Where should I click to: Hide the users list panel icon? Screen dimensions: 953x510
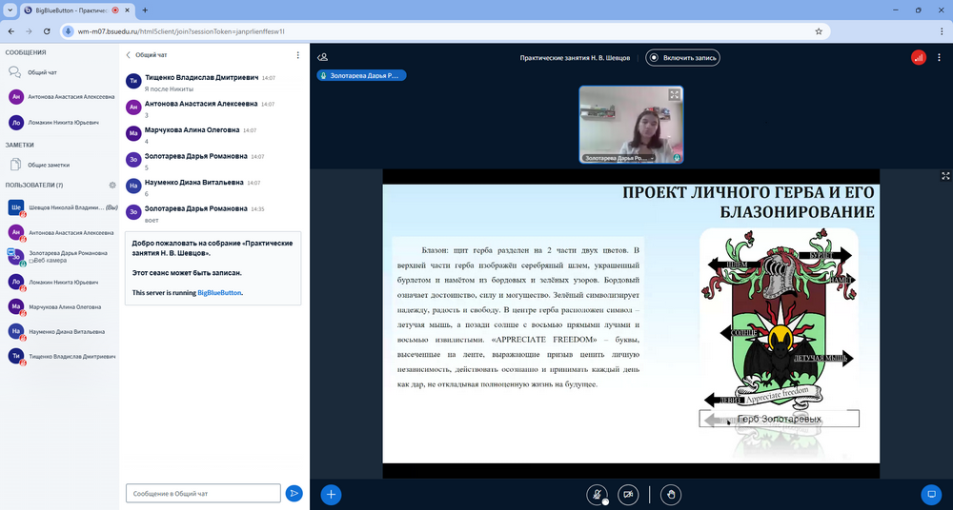(323, 57)
